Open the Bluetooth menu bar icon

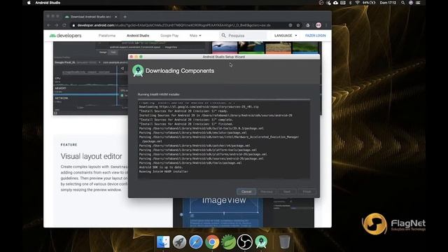point(351,3)
